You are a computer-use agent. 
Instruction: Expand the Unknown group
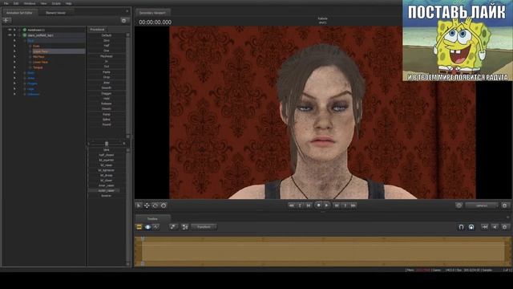[25, 95]
